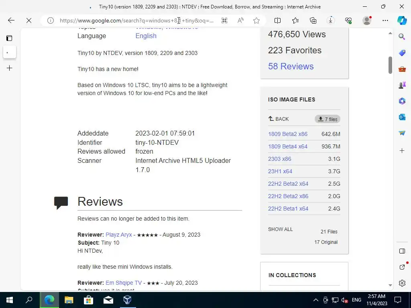Viewport: 411px width, 308px height.
Task: Open tab actions menu icon
Action: (x=10, y=38)
